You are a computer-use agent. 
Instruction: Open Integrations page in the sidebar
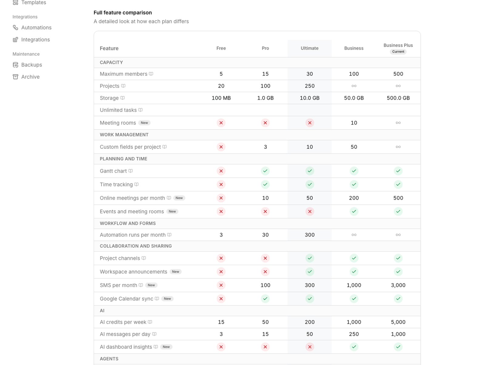[x=31, y=40]
